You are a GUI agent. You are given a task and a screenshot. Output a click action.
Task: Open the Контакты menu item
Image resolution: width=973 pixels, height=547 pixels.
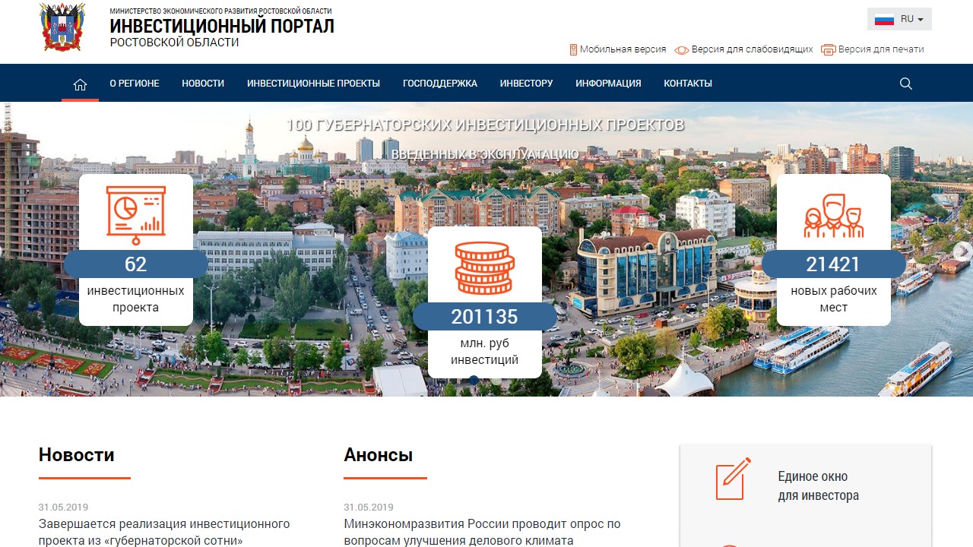(x=688, y=84)
